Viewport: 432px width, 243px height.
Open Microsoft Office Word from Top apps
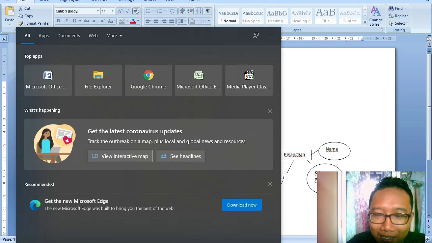point(48,80)
